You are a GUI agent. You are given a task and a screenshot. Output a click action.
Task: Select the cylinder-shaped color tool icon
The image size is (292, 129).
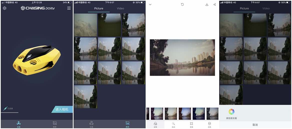pos(209,125)
